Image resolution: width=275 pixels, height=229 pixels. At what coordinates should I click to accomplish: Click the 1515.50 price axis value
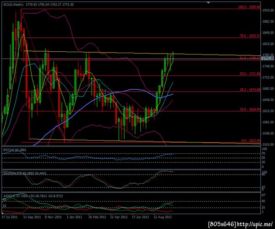pyautogui.click(x=268, y=145)
